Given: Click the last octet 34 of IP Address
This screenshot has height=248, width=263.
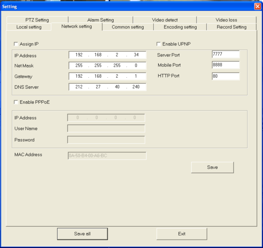Looking at the screenshot, I should [136, 55].
